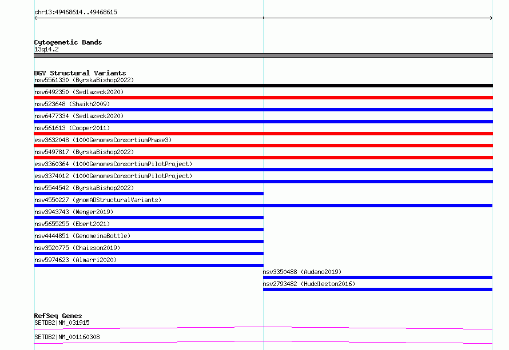Screen dimensions: 509x350
Task: Click the blue bar under nsv4444851
Action: 149,242
